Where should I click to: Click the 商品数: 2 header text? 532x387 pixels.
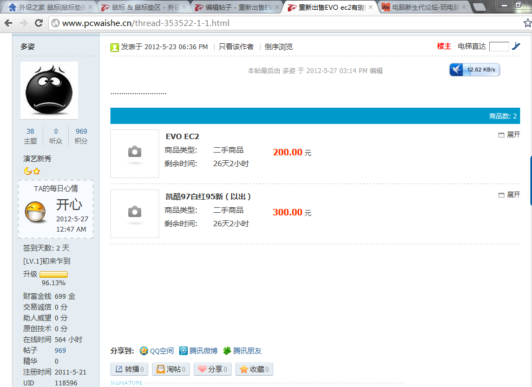click(x=503, y=116)
